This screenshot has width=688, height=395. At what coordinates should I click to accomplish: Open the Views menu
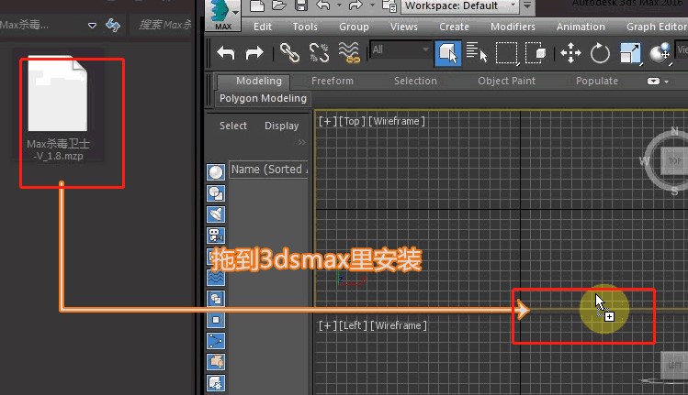[x=403, y=27]
